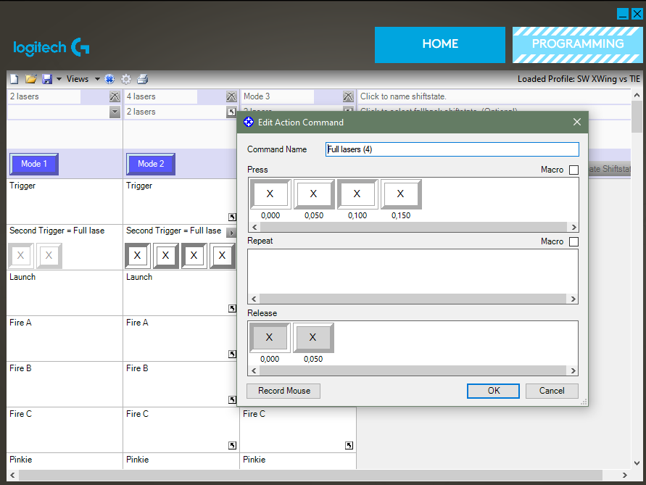Open fallback dropdown under 2 lasers column
646x485 pixels.
tap(115, 112)
